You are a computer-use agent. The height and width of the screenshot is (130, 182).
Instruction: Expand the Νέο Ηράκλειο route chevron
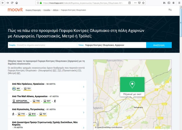84,87
